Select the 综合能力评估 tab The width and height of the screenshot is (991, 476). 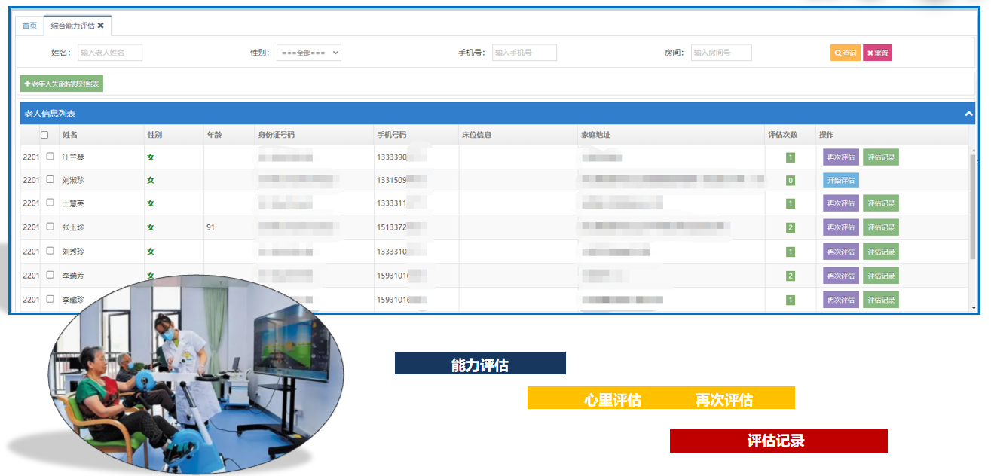[72, 26]
